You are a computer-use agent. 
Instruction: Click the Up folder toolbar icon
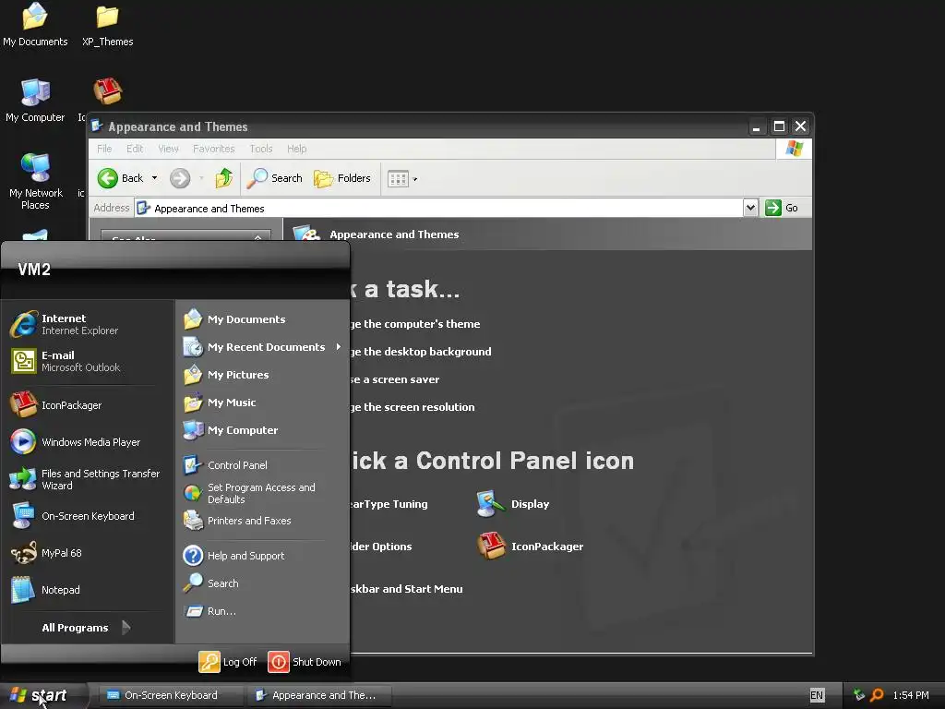point(224,178)
